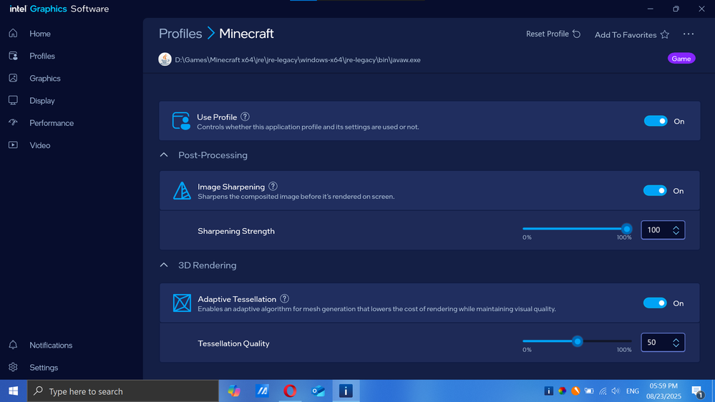The image size is (715, 402).
Task: Collapse the 3D Rendering section
Action: click(164, 265)
